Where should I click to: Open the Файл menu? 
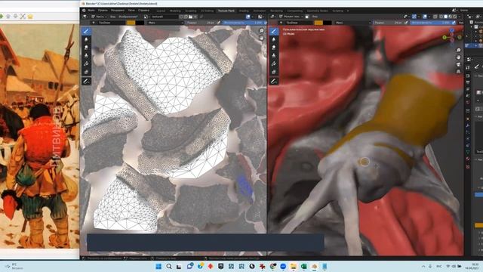tap(91, 10)
